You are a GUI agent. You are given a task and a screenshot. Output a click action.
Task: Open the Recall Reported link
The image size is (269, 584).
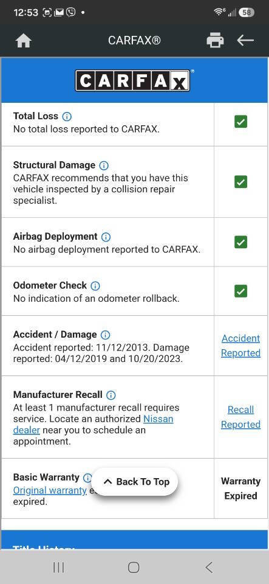240,417
